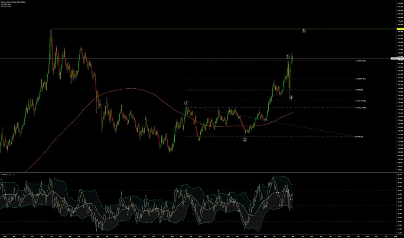Image resolution: width=404 pixels, height=238 pixels.
Task: Click the 0.764 Fibonacci level label
Action: (360, 101)
